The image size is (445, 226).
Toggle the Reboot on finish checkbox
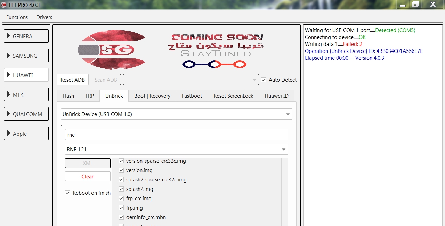(x=68, y=193)
